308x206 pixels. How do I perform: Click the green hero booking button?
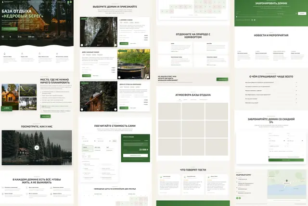click(10, 29)
